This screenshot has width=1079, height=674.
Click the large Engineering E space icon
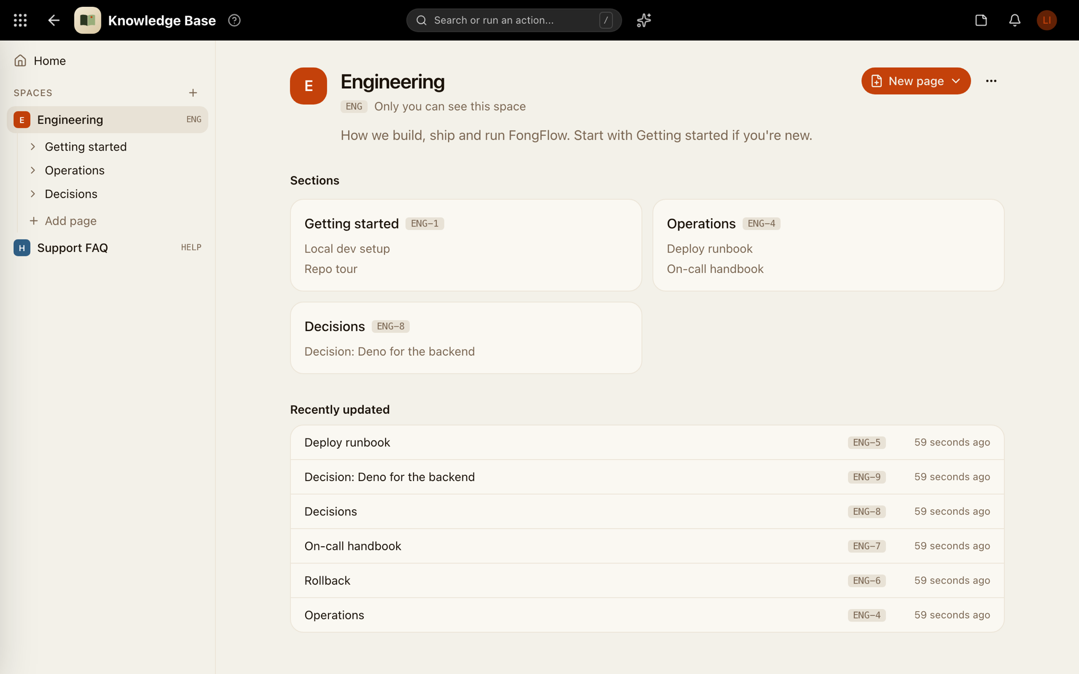pos(308,86)
